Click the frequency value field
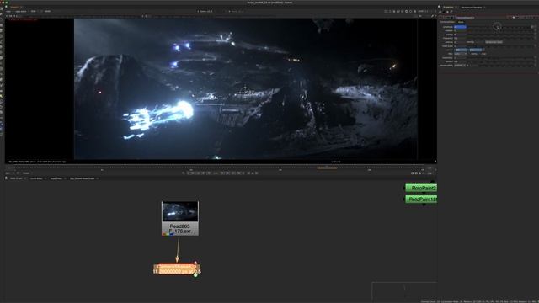539x303 pixels. click(x=461, y=38)
